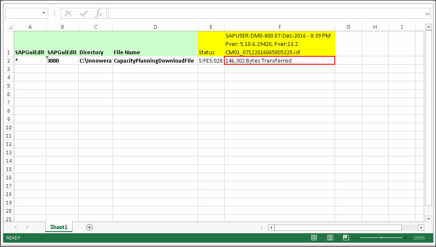Screen dimensions: 436x247
Task: Expand the formula bar chevron
Action: click(427, 14)
